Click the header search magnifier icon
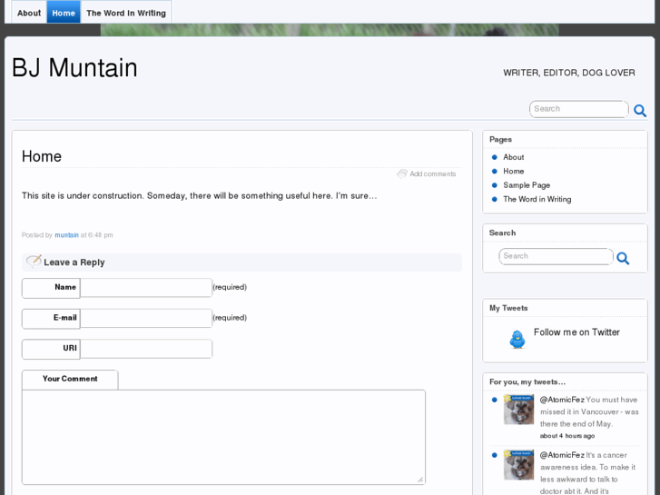The image size is (660, 495). (x=640, y=111)
